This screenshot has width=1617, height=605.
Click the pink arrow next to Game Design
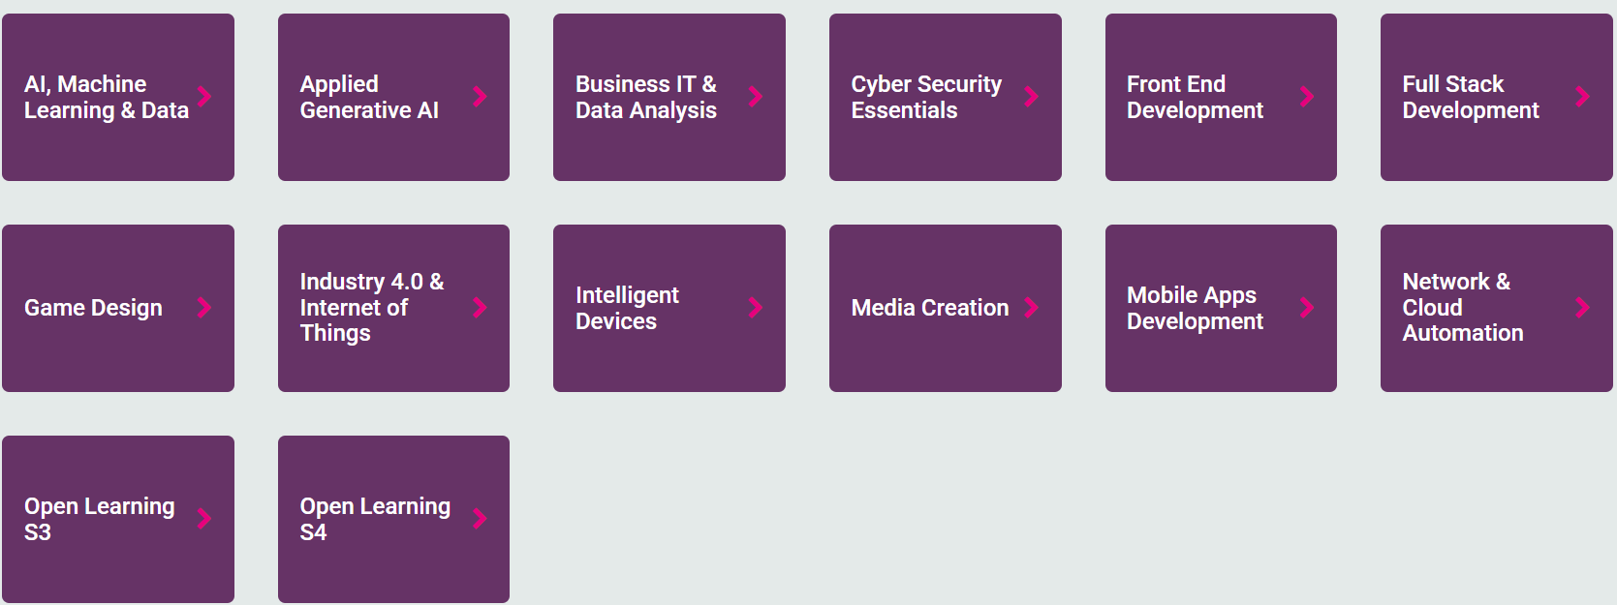click(x=204, y=308)
